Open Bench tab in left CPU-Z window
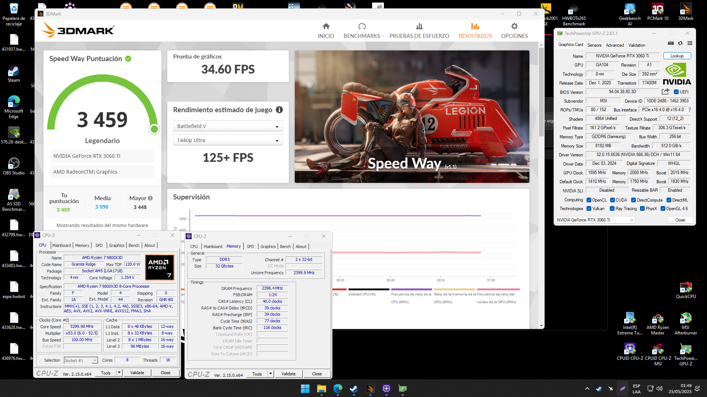This screenshot has height=397, width=707. (x=134, y=245)
